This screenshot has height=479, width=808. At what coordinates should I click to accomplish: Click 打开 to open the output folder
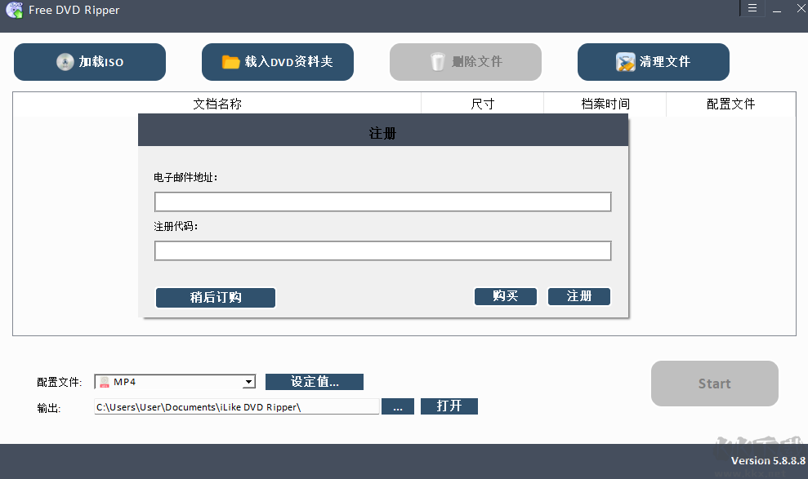449,406
